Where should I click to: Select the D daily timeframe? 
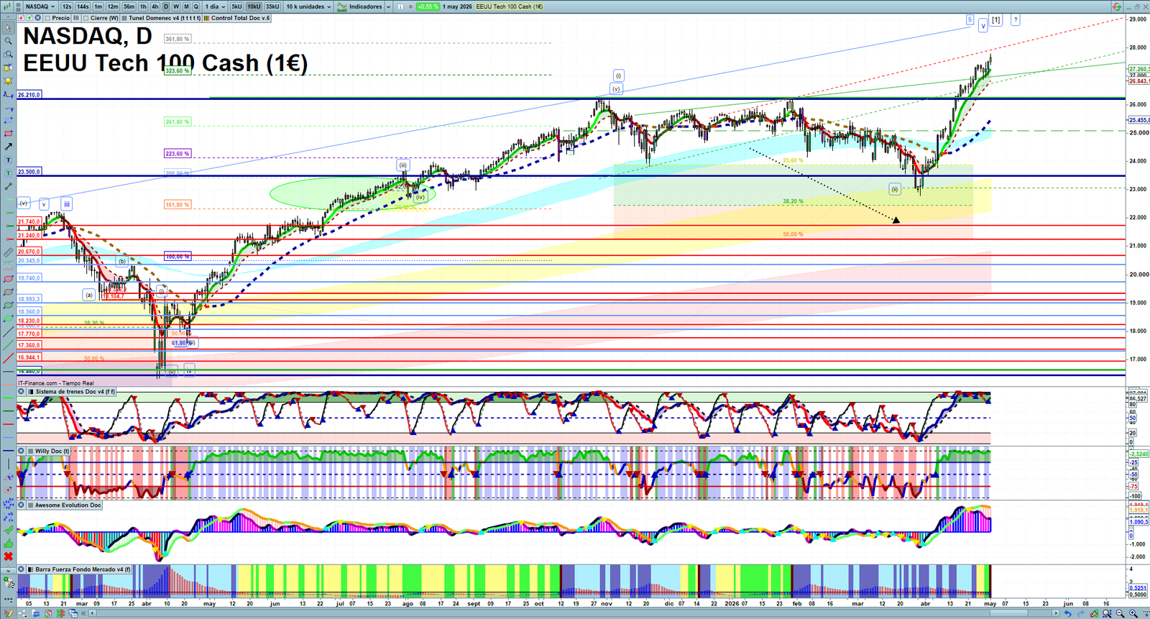pos(166,6)
